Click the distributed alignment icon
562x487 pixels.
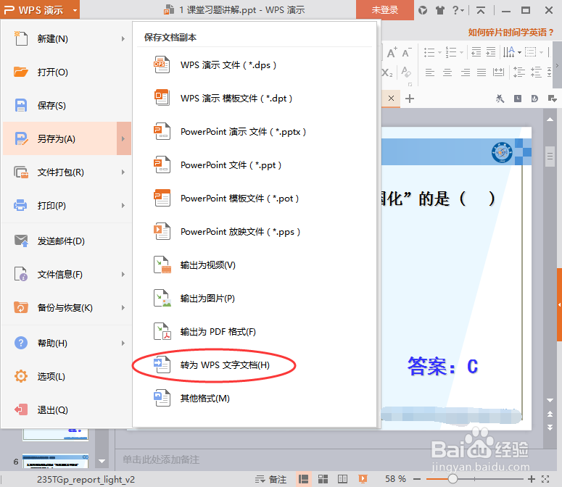(x=498, y=72)
